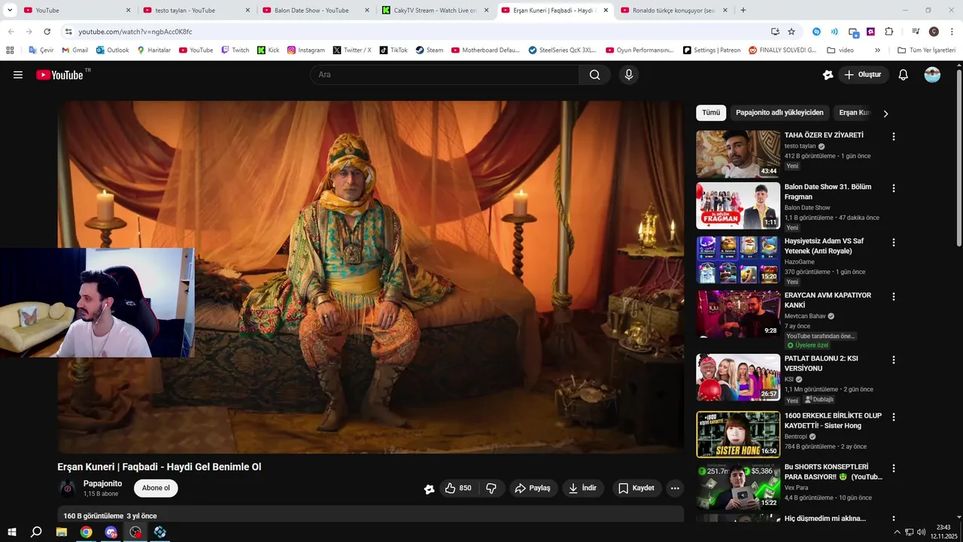Select the Tümü filter chip
963x542 pixels.
click(711, 113)
